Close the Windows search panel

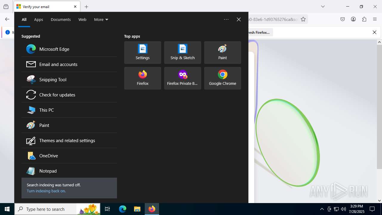click(x=239, y=19)
